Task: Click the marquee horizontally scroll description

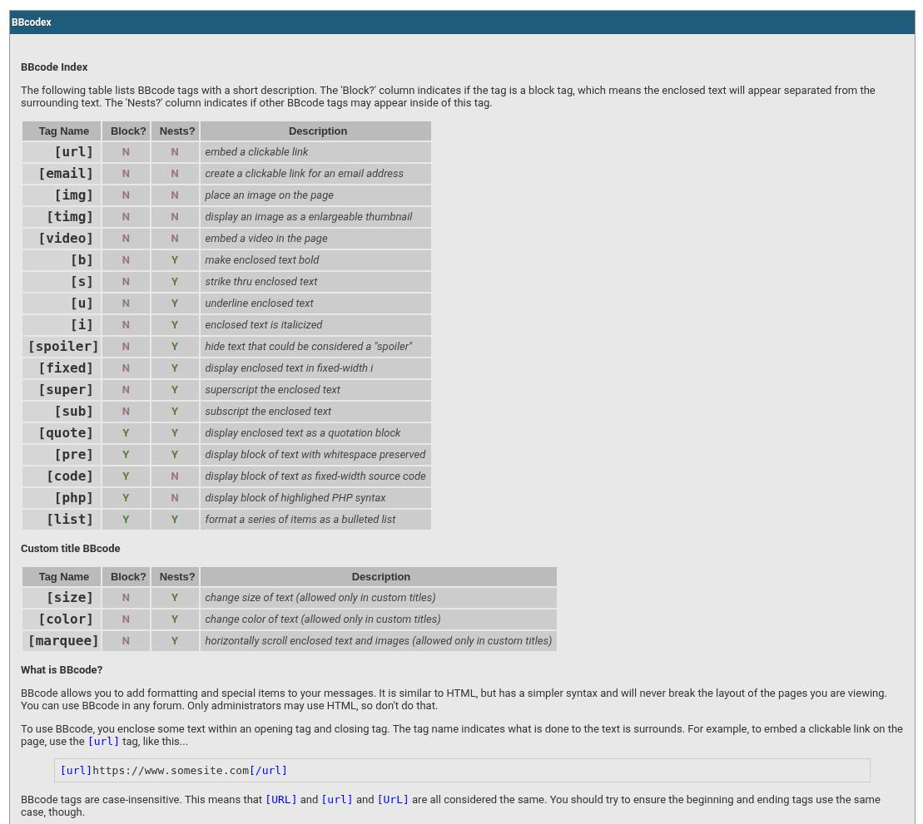Action: [379, 641]
